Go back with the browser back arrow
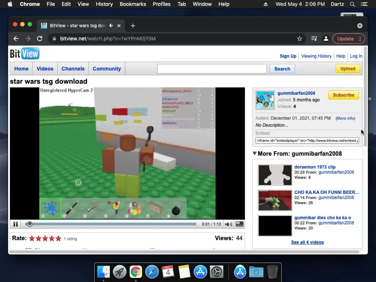Image resolution: width=376 pixels, height=282 pixels. [16, 39]
